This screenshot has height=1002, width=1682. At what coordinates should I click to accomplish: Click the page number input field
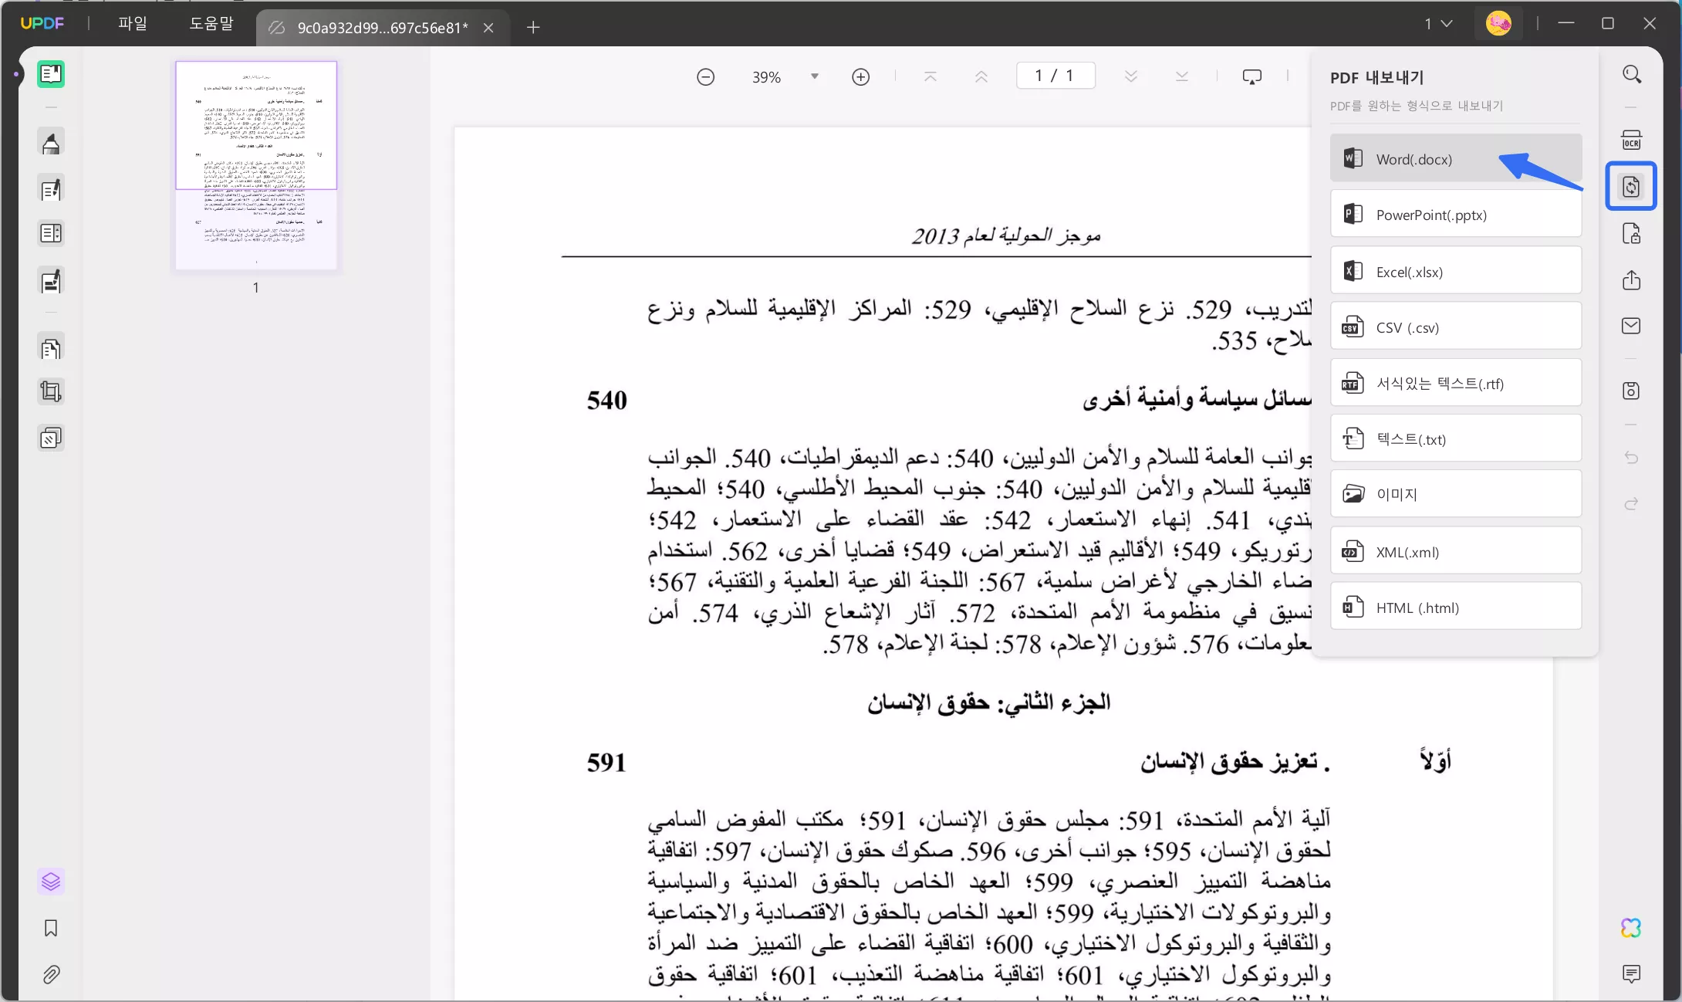[x=1055, y=76]
